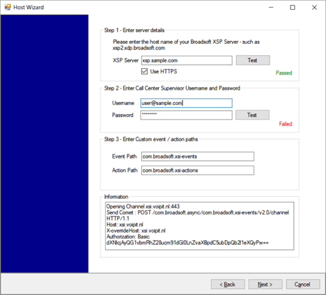Viewport: 326px width, 295px height.
Task: Minimize the Host Wizard window
Action: (271, 8)
